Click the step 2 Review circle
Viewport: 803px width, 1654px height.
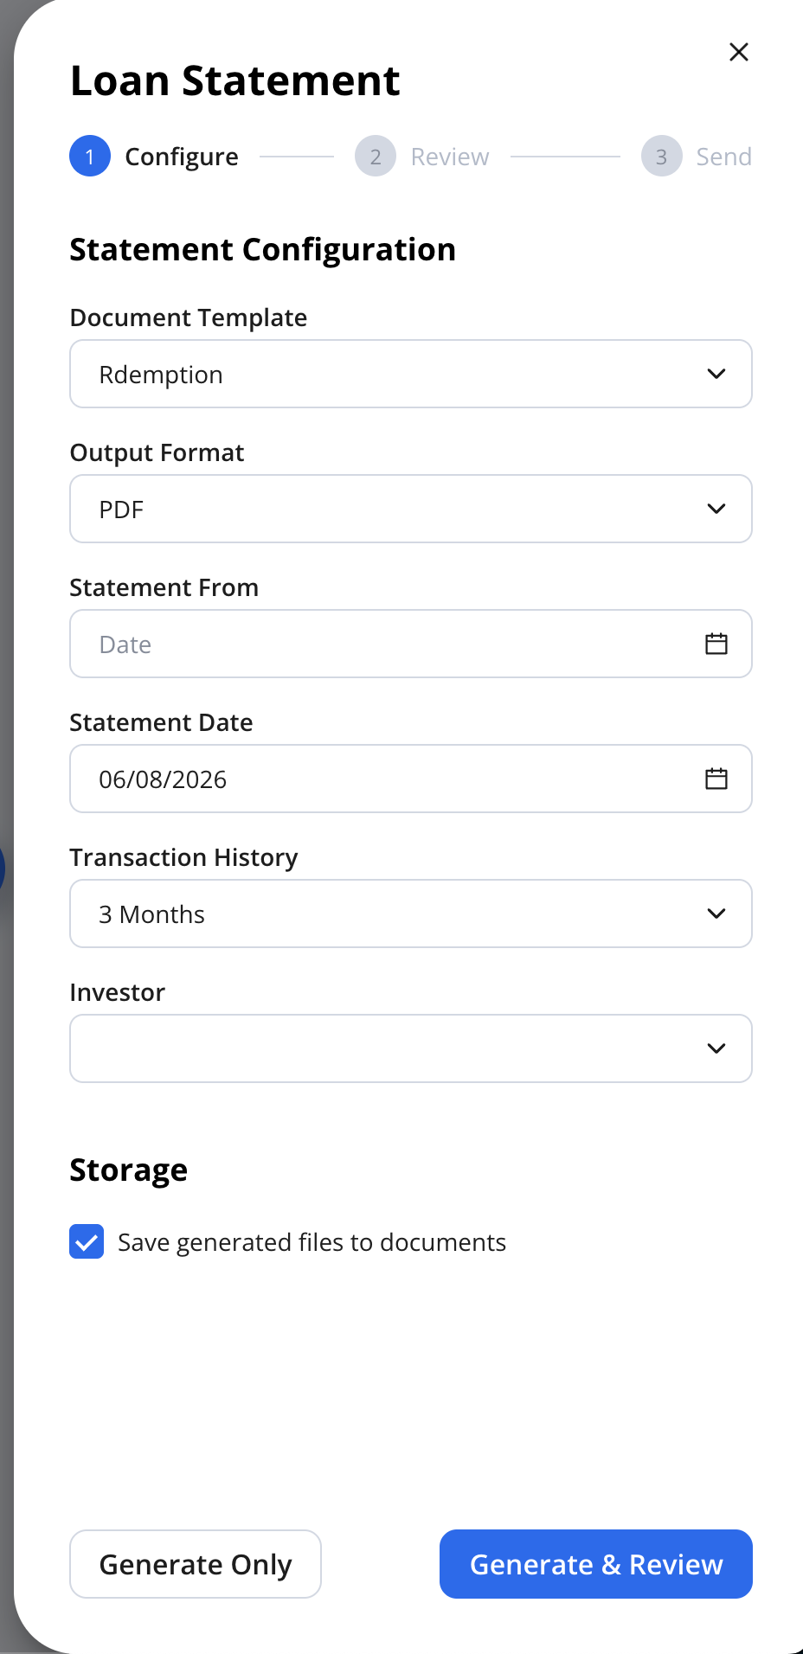[x=376, y=157]
